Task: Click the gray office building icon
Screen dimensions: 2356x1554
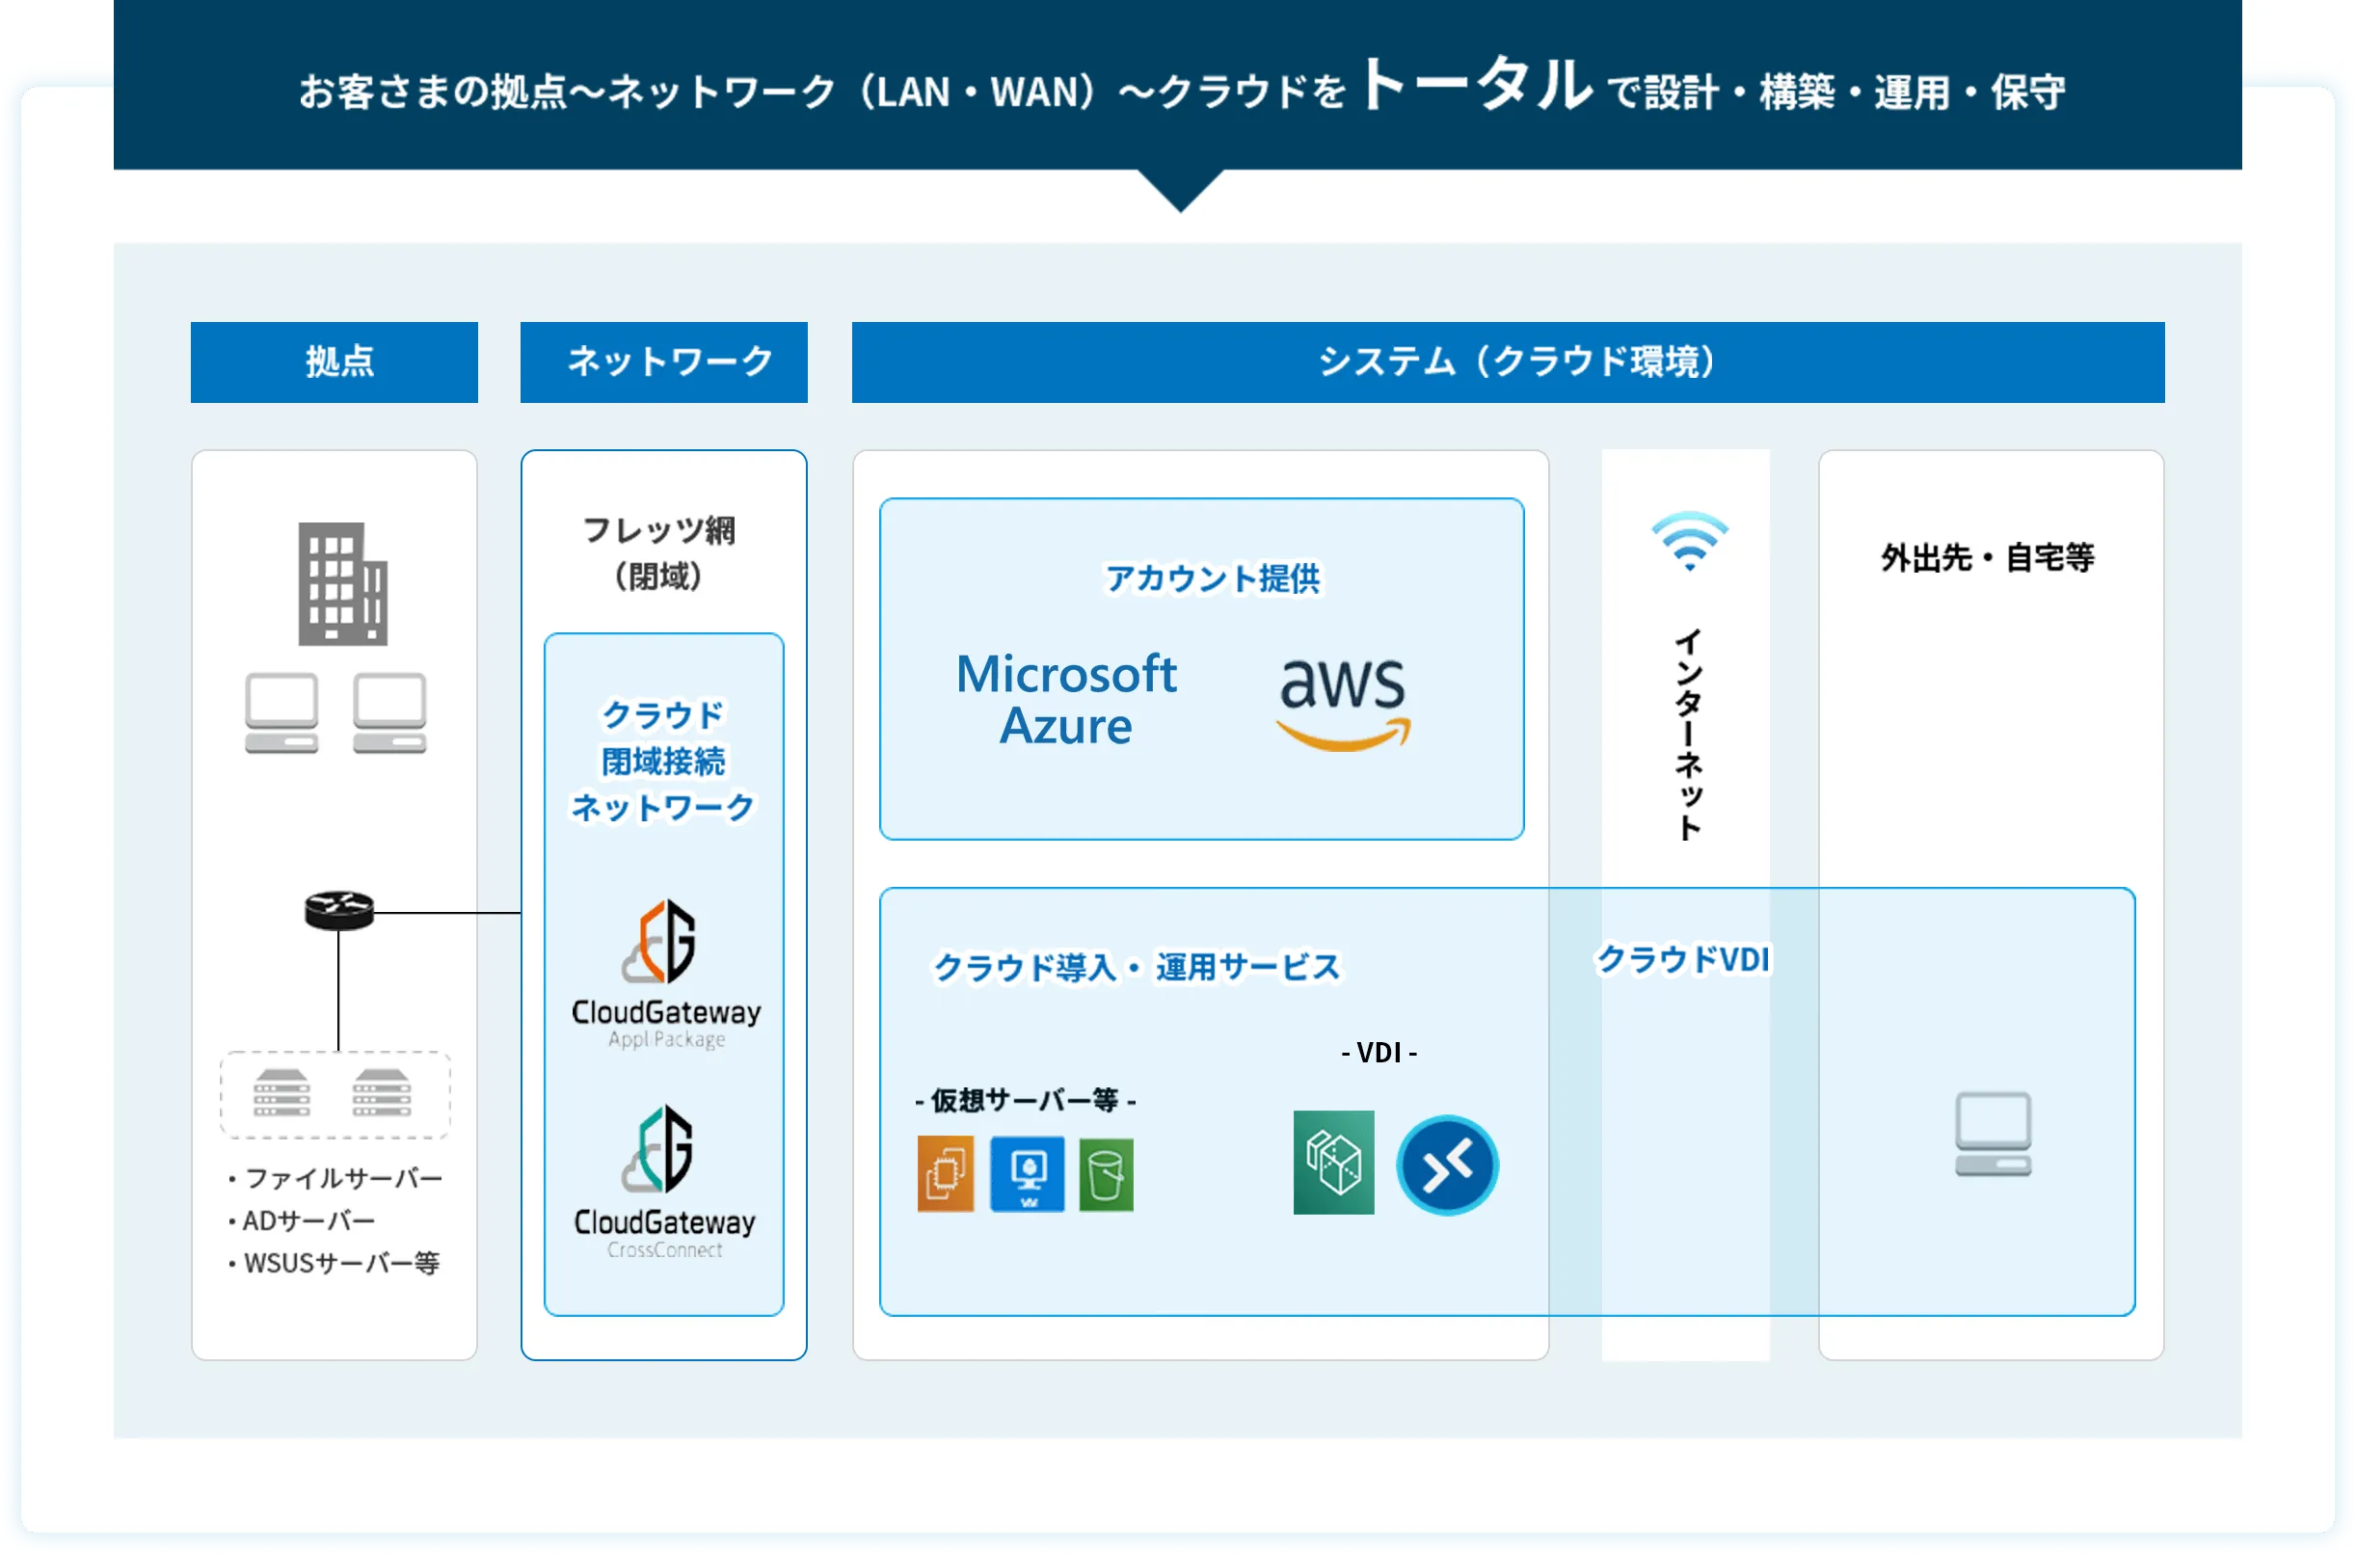Action: coord(343,584)
